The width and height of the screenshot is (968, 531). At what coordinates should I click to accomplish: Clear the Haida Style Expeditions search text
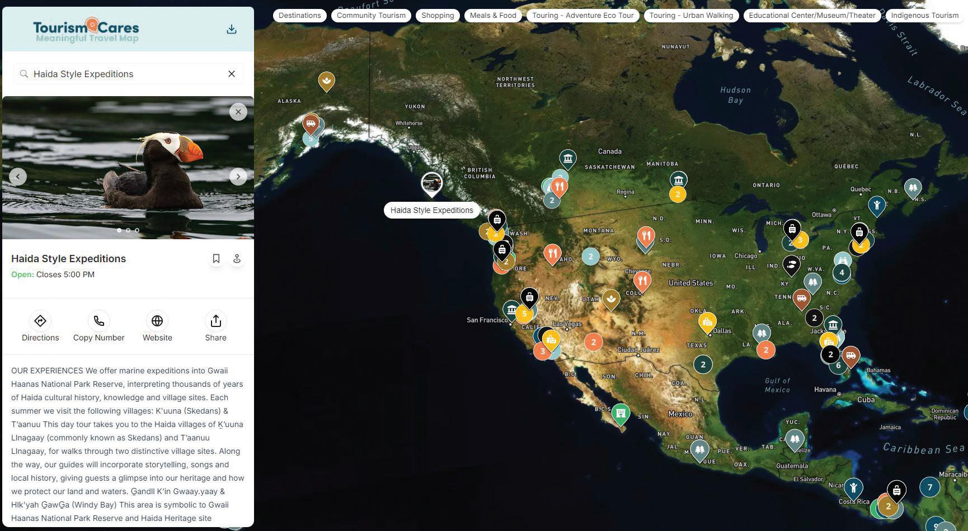(232, 74)
